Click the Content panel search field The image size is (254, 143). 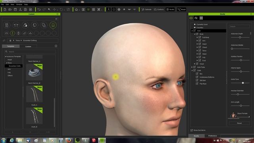pyautogui.click(x=30, y=52)
